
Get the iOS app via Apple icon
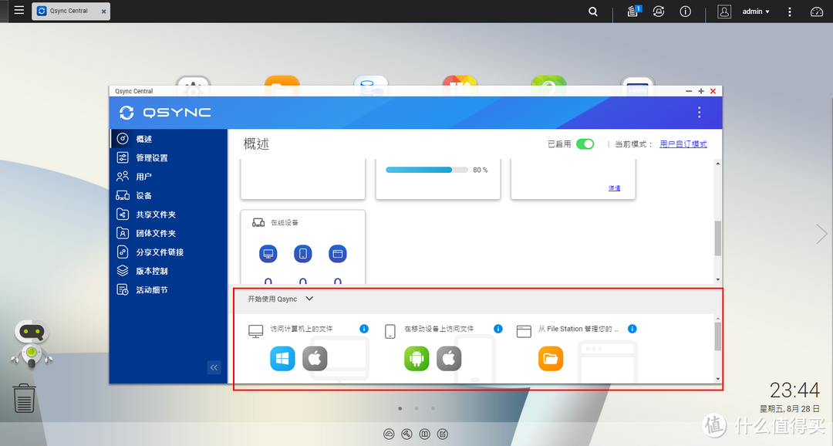(x=449, y=359)
